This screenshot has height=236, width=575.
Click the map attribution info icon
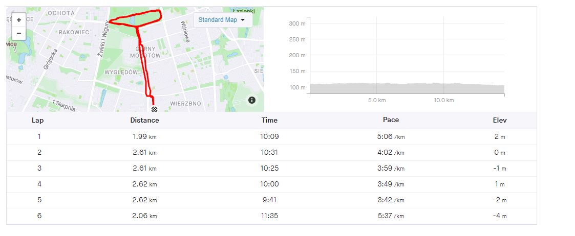point(252,100)
